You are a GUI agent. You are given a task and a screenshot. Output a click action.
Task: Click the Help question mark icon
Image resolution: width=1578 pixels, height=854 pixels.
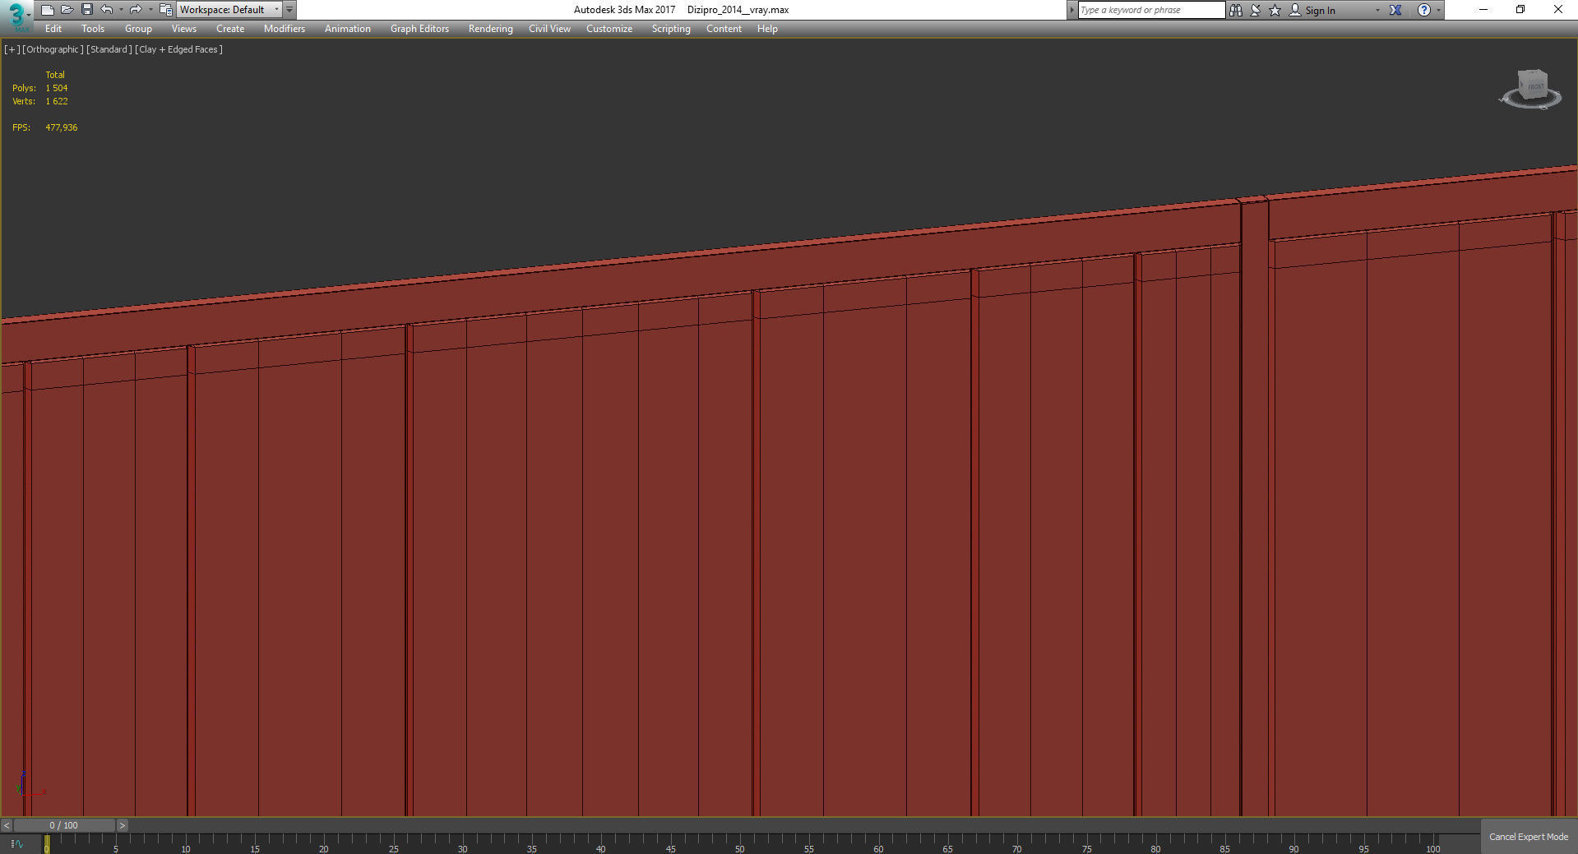tap(1424, 10)
